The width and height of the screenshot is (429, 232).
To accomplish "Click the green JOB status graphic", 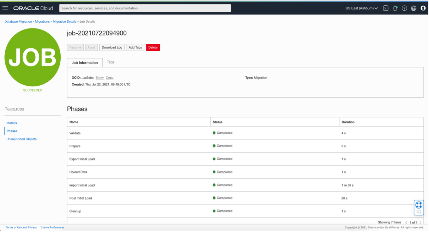I will coord(32,57).
